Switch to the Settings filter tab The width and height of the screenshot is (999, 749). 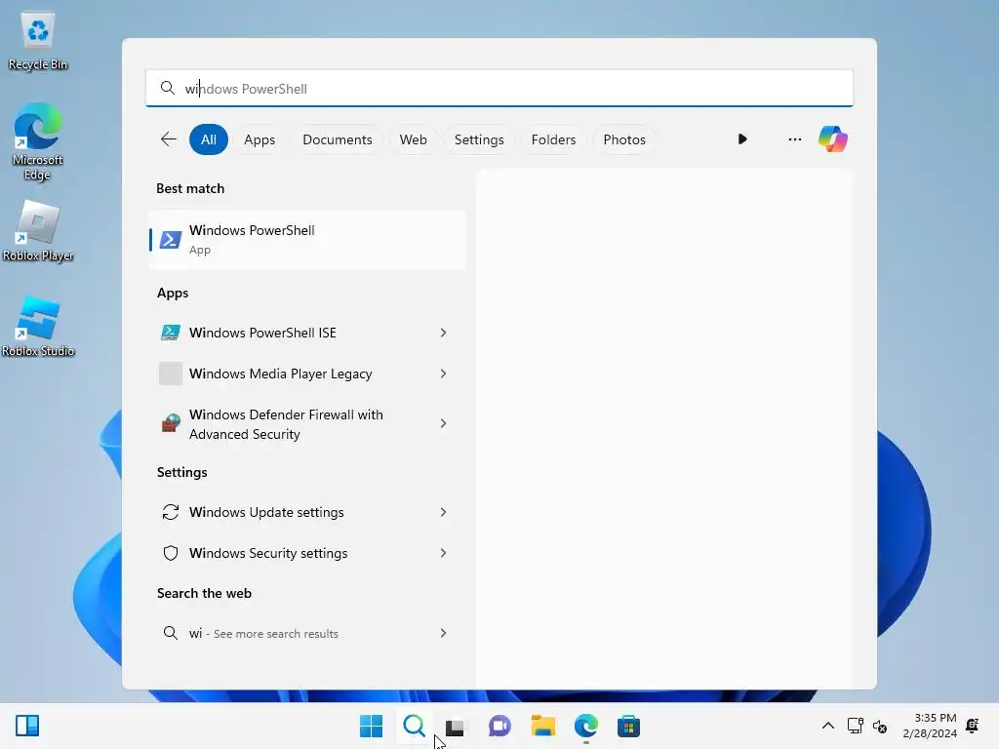[479, 138]
